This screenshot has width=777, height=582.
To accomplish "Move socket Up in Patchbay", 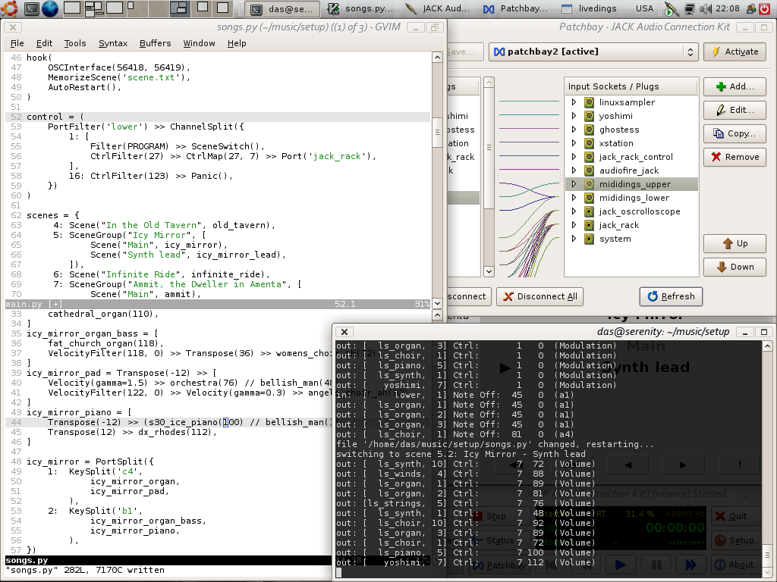I will click(x=735, y=243).
